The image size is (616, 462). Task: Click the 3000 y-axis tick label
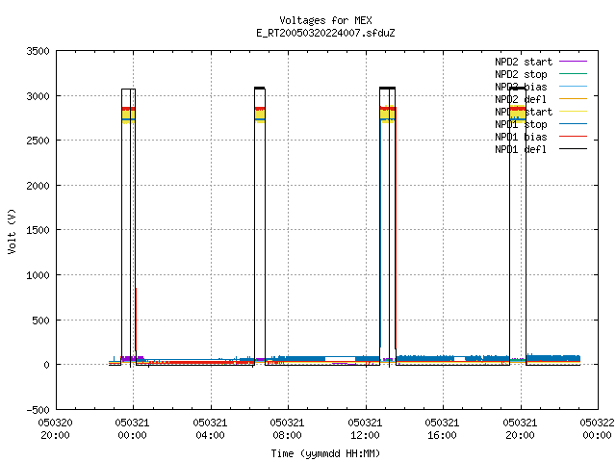[x=38, y=96]
